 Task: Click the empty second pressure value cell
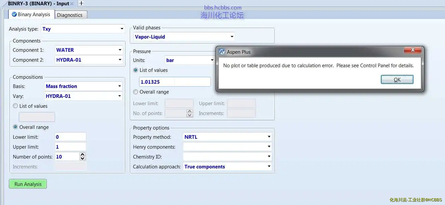[x=192, y=82]
